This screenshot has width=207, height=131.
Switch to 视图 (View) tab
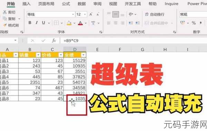click(x=113, y=4)
